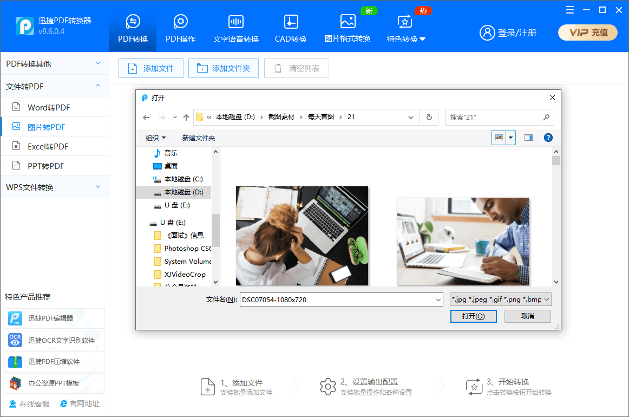Click the 登录/注册 user avatar icon

tap(487, 33)
